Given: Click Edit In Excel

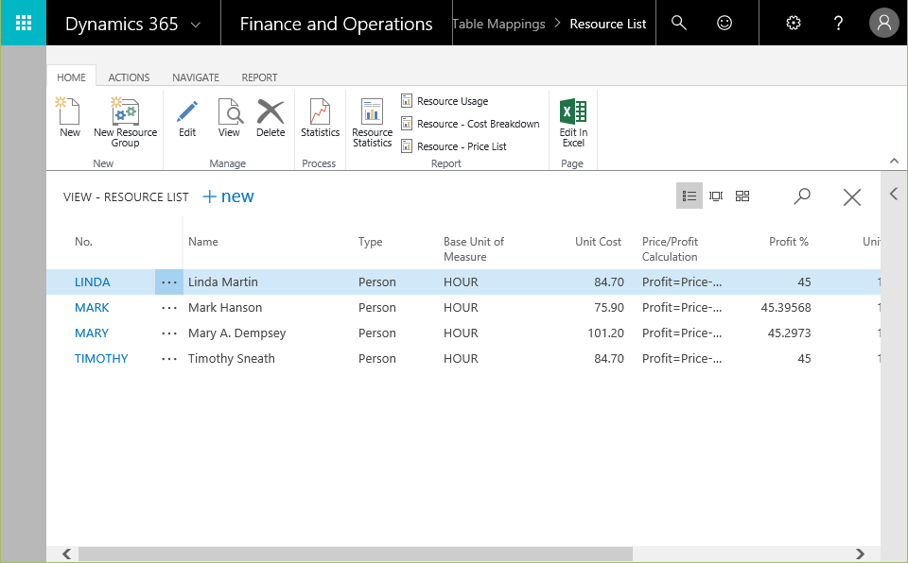Looking at the screenshot, I should click(x=573, y=122).
